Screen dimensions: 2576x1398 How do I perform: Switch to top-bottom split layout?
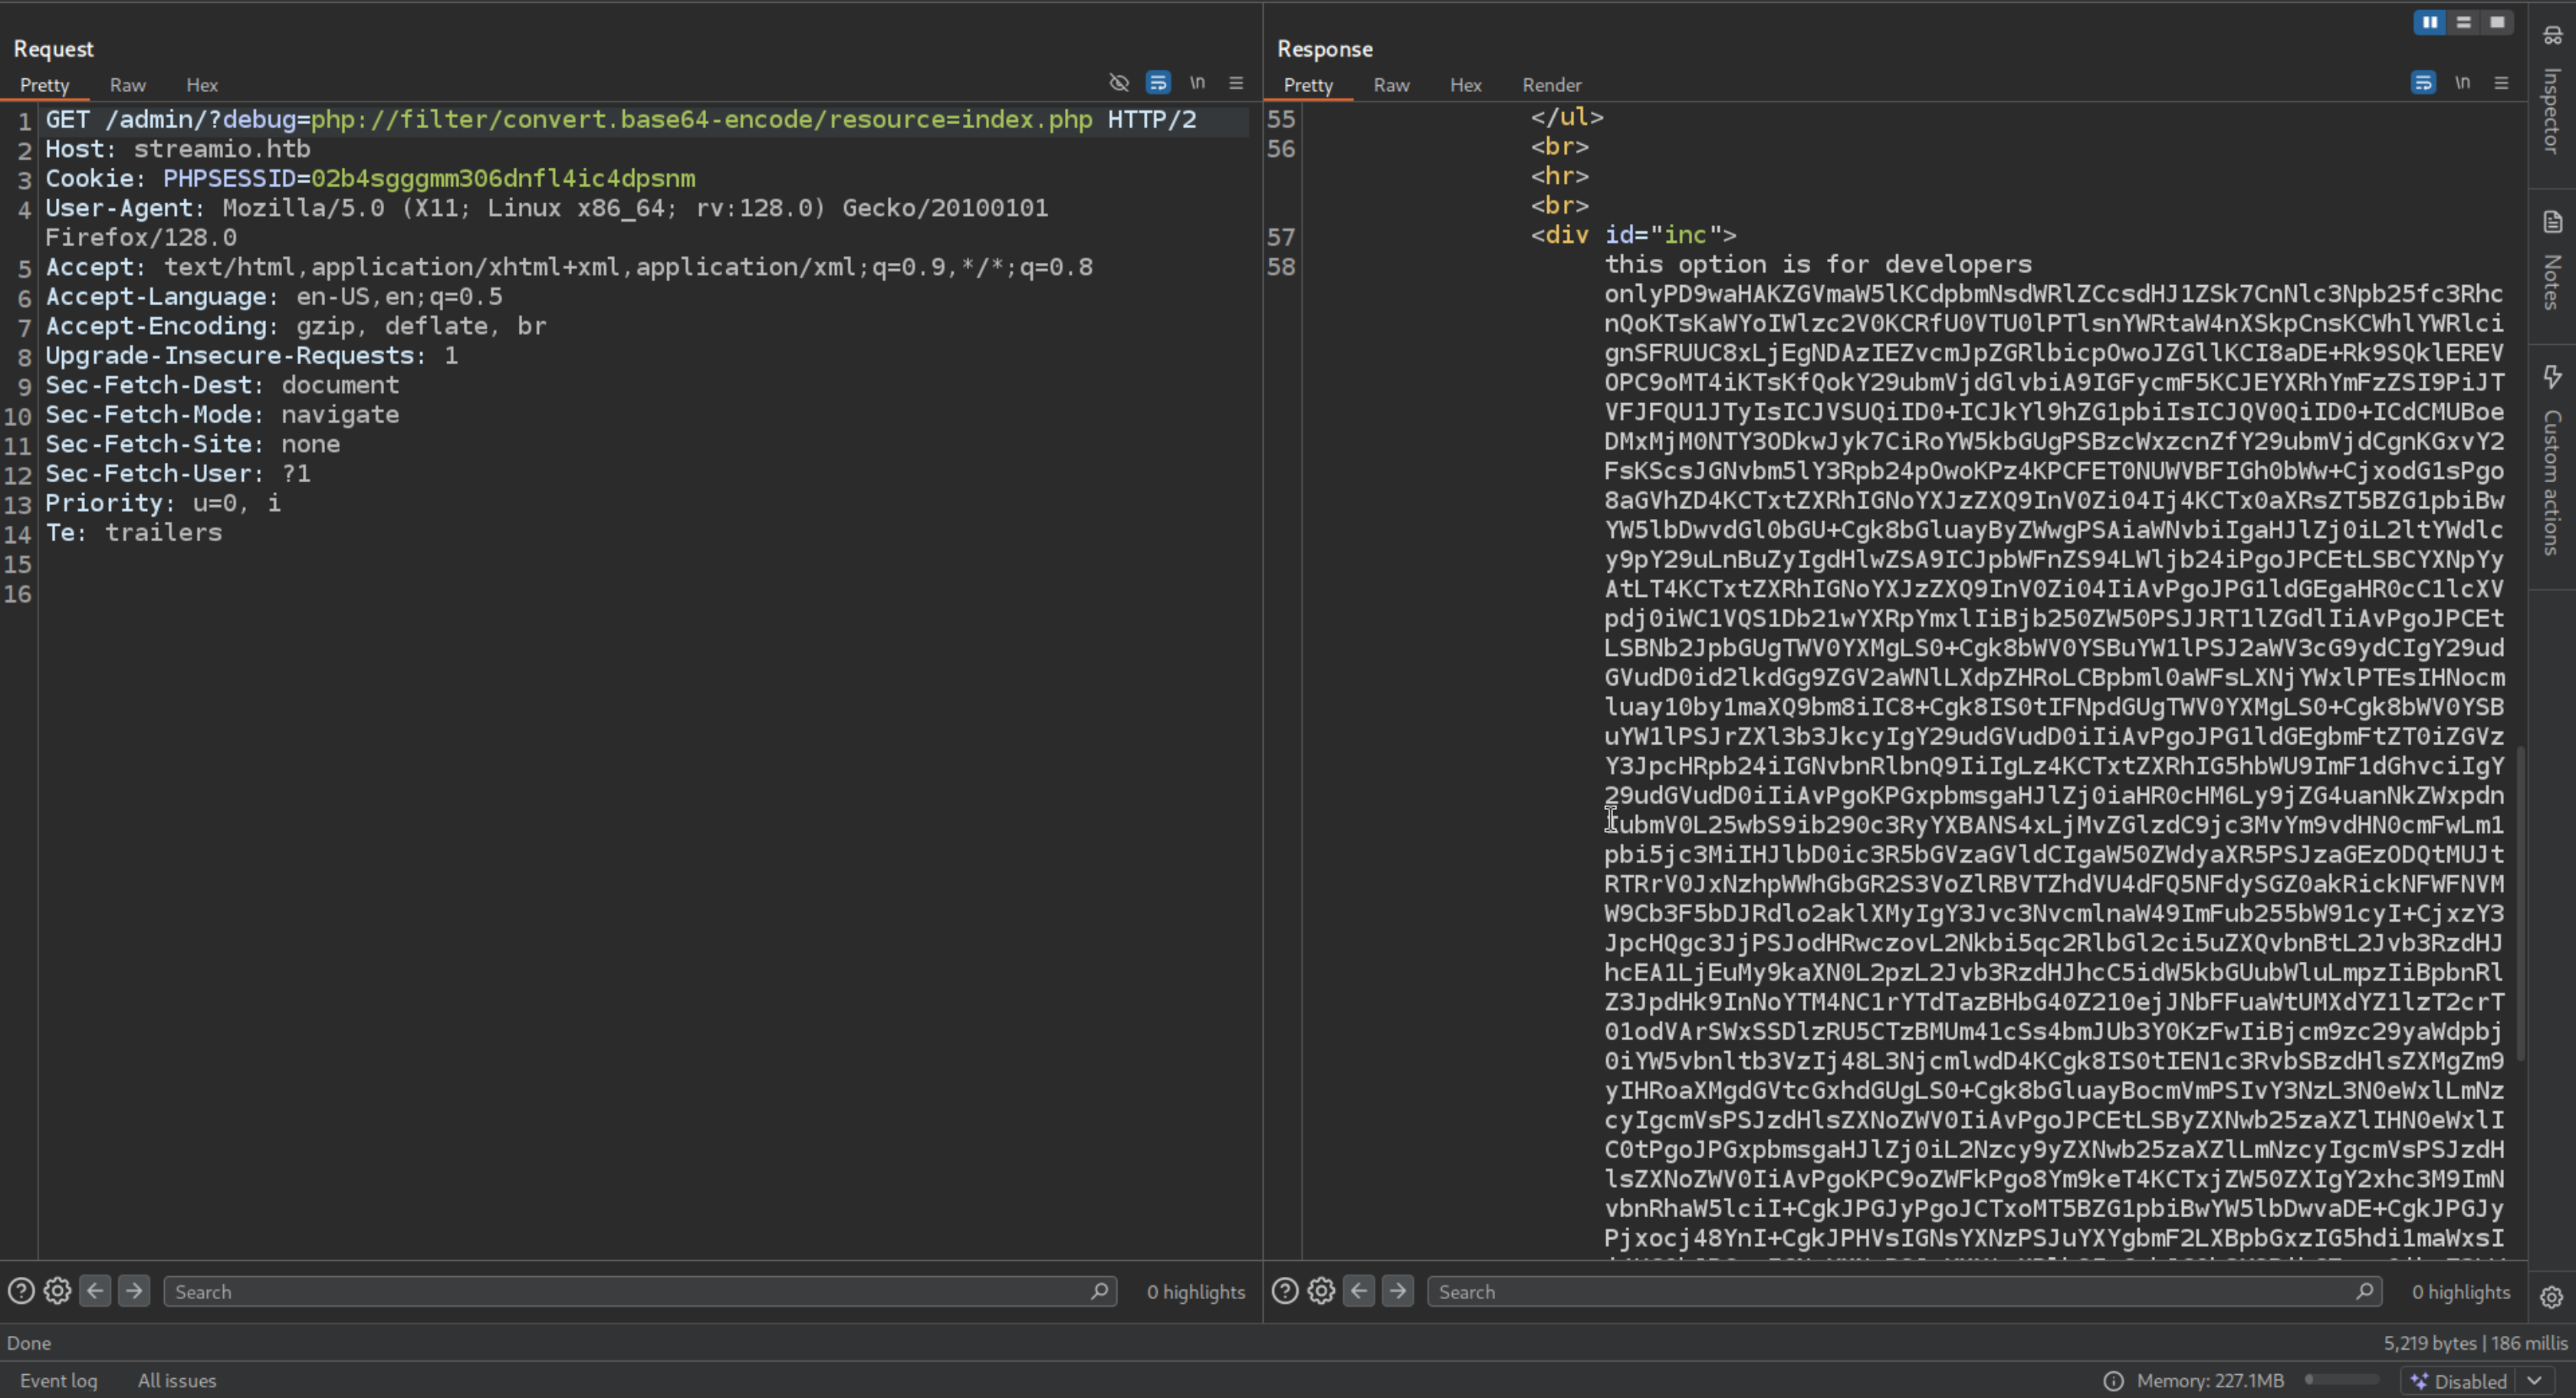(2463, 22)
